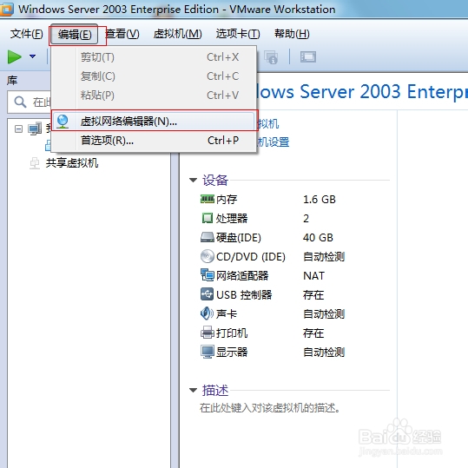Focus the library search field

click(30, 102)
